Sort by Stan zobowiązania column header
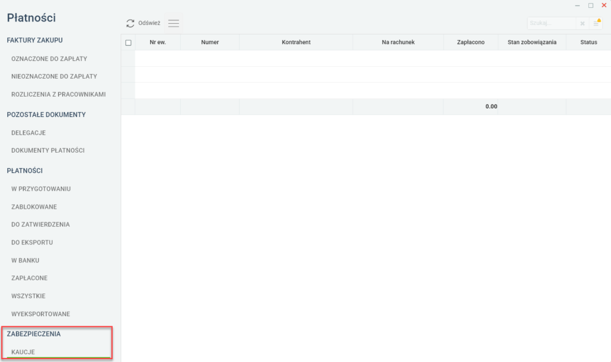This screenshot has height=362, width=611. click(x=532, y=42)
